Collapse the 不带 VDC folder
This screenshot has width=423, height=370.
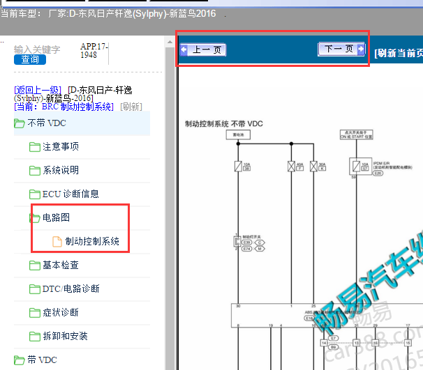pos(82,123)
